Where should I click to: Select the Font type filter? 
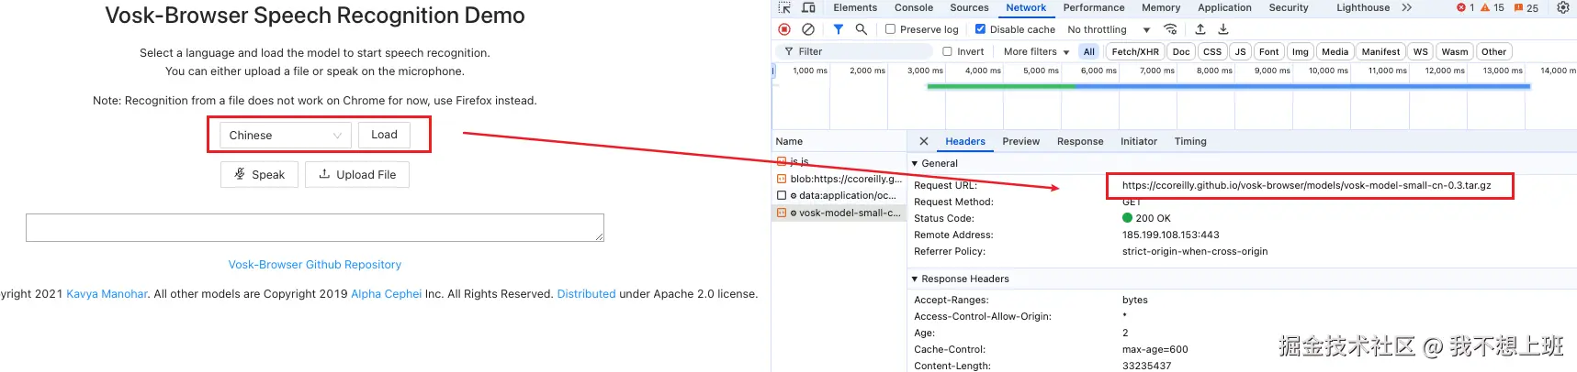tap(1269, 51)
